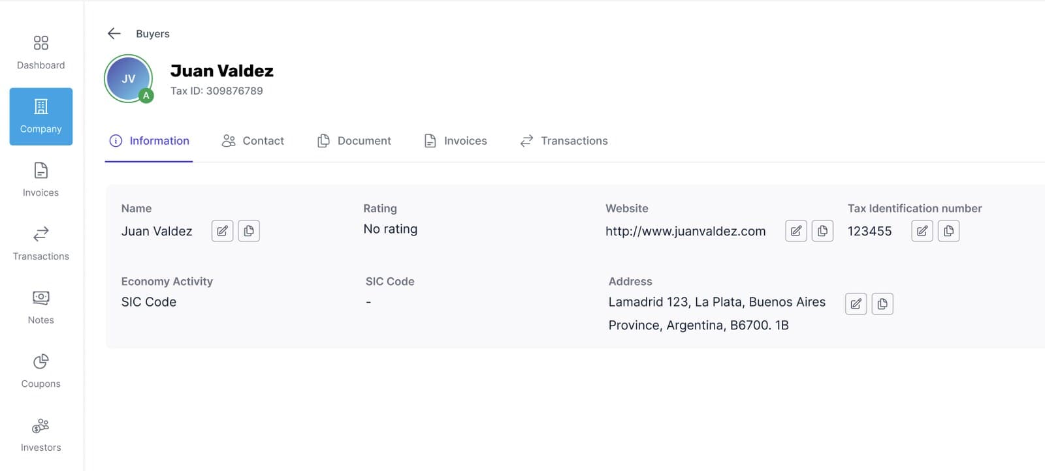Image resolution: width=1045 pixels, height=471 pixels.
Task: Click the SIC Code dash value
Action: [x=368, y=302]
